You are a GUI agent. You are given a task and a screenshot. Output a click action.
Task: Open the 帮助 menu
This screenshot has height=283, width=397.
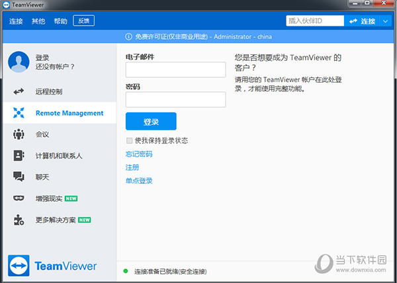click(60, 21)
